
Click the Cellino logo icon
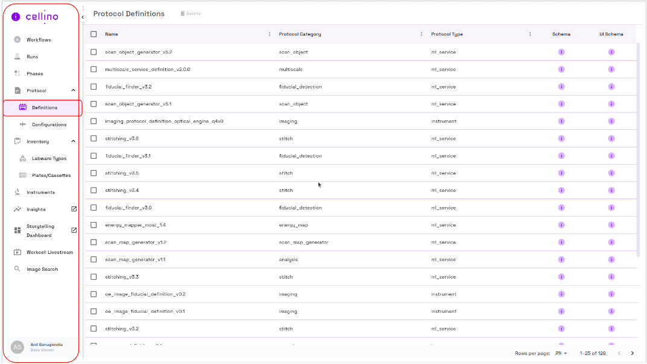tap(16, 17)
